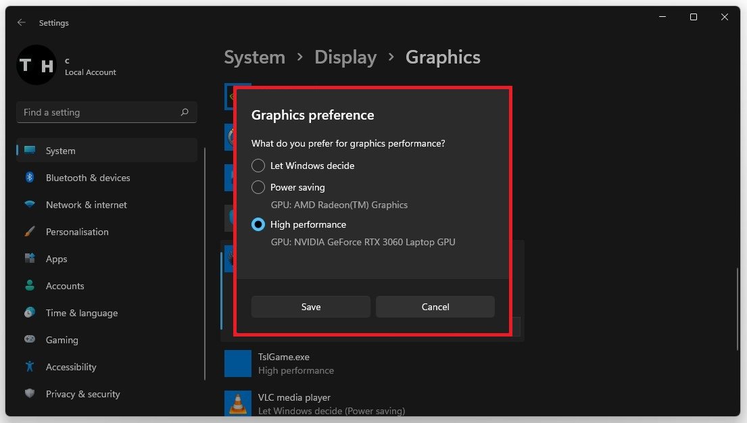The width and height of the screenshot is (747, 423).
Task: Select the High performance radio button
Action: click(x=258, y=224)
